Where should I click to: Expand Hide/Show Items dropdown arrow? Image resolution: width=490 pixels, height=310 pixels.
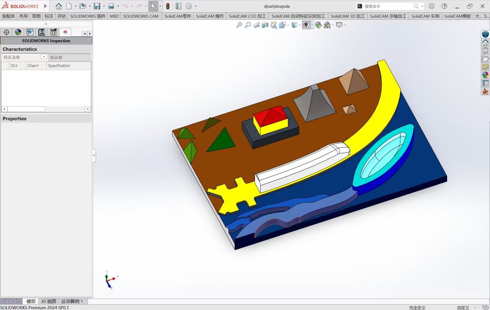(312, 25)
